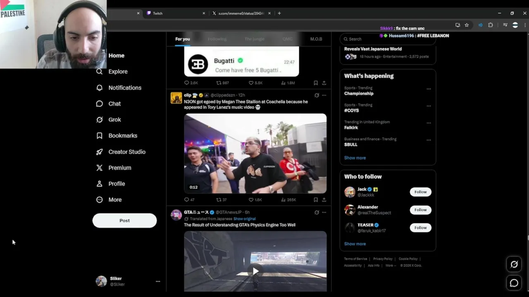Open the Accessibility footer link
The width and height of the screenshot is (529, 297).
(353, 266)
